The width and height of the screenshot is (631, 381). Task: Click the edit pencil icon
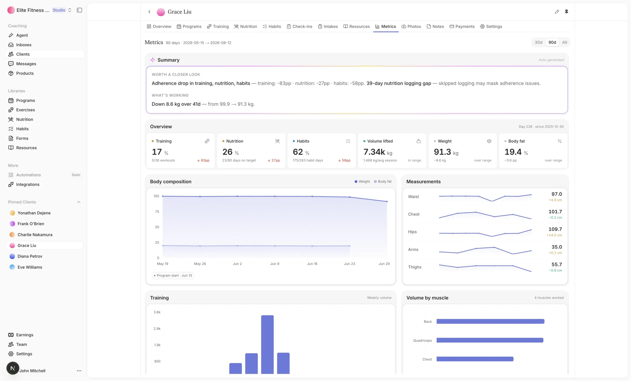coord(557,12)
